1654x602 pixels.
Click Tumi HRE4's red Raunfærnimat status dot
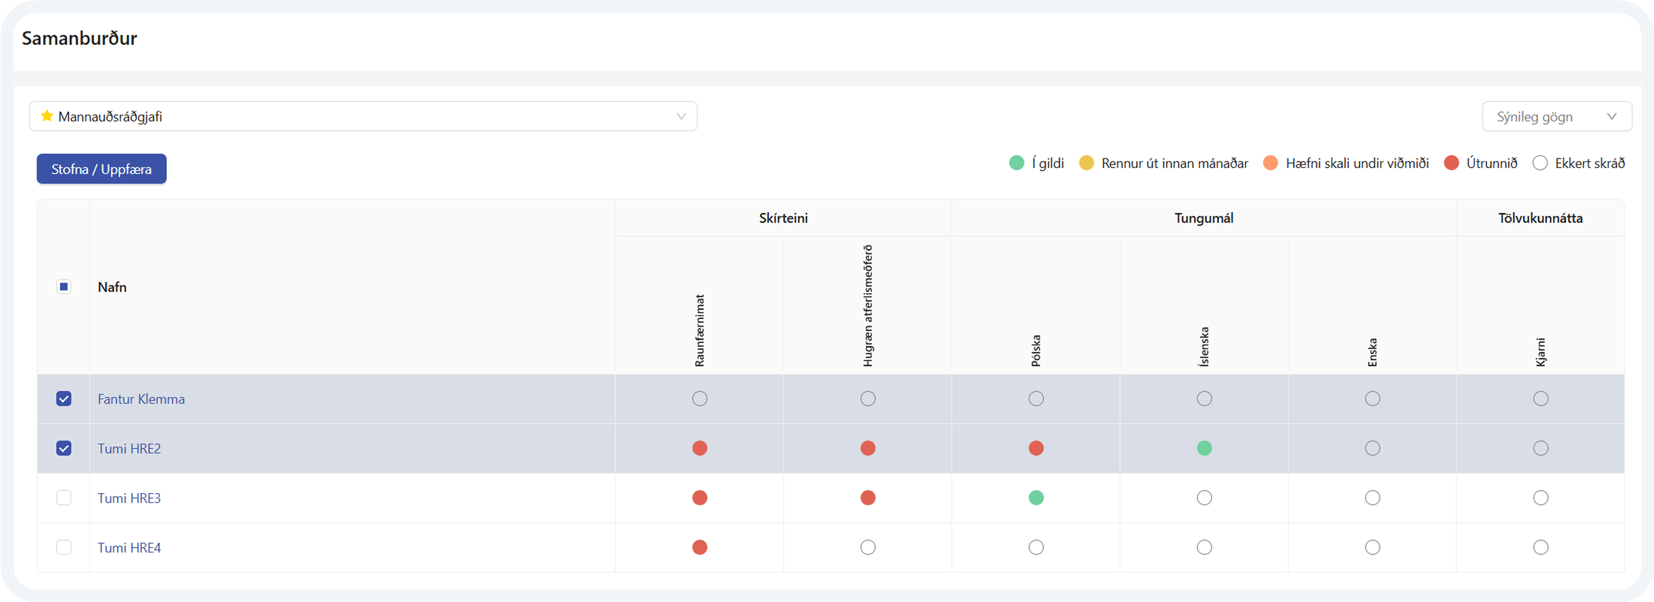coord(699,547)
